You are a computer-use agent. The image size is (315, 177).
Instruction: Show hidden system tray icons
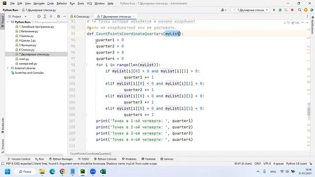tap(258, 172)
